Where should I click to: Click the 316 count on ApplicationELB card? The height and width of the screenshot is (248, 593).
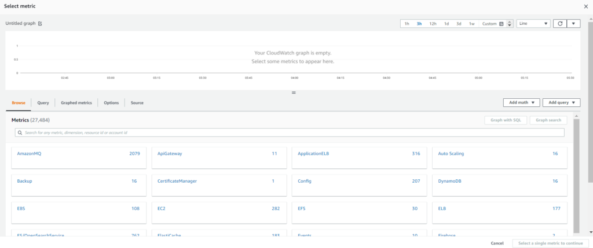(x=416, y=154)
